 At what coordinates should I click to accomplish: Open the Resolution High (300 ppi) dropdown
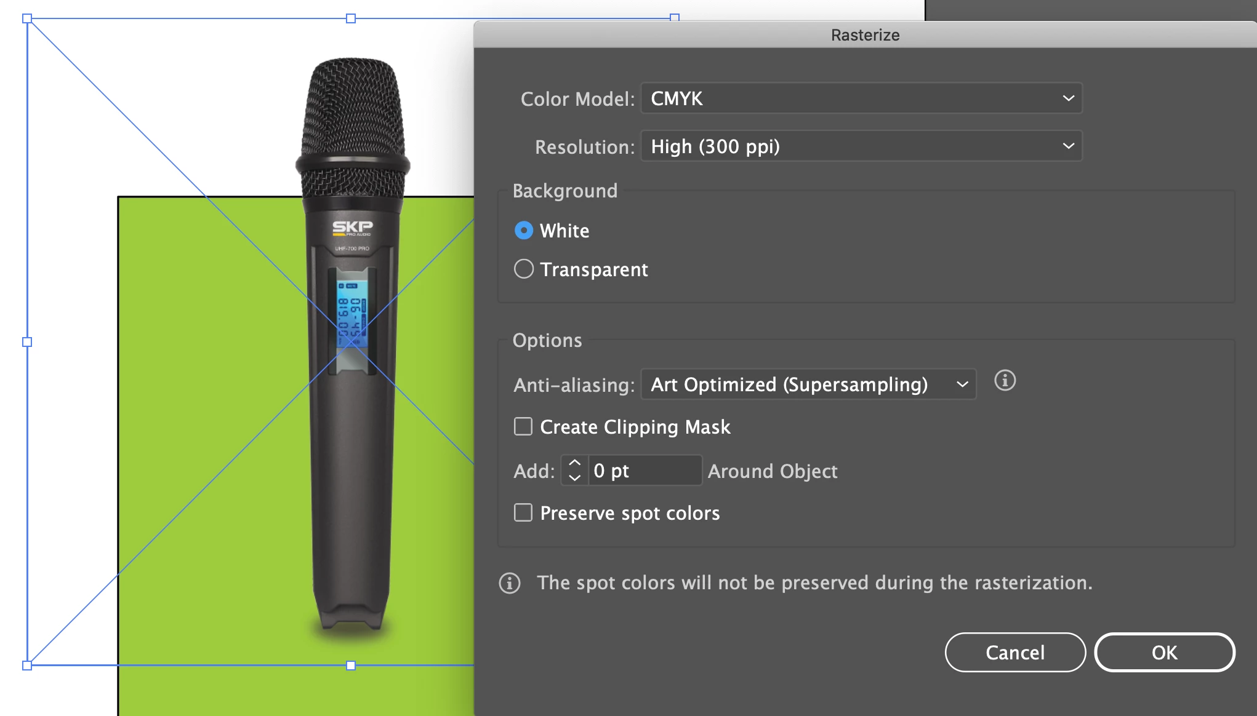tap(861, 146)
